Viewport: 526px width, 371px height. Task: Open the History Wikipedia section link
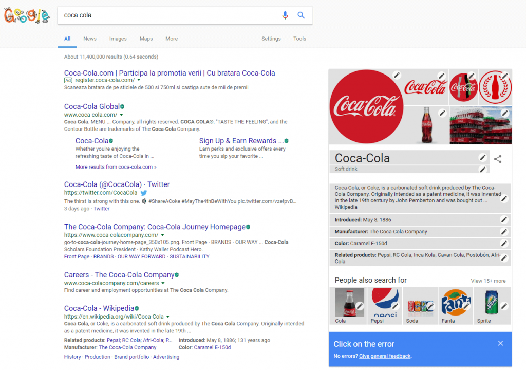[72, 357]
